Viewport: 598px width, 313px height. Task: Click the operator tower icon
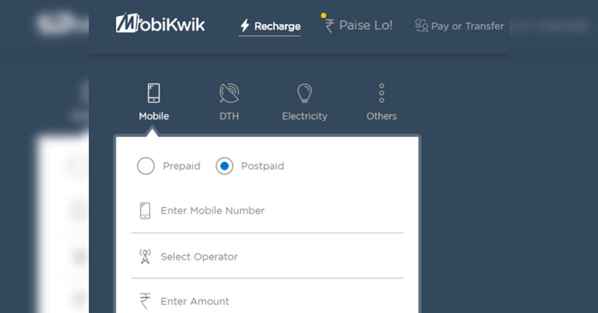pos(145,257)
